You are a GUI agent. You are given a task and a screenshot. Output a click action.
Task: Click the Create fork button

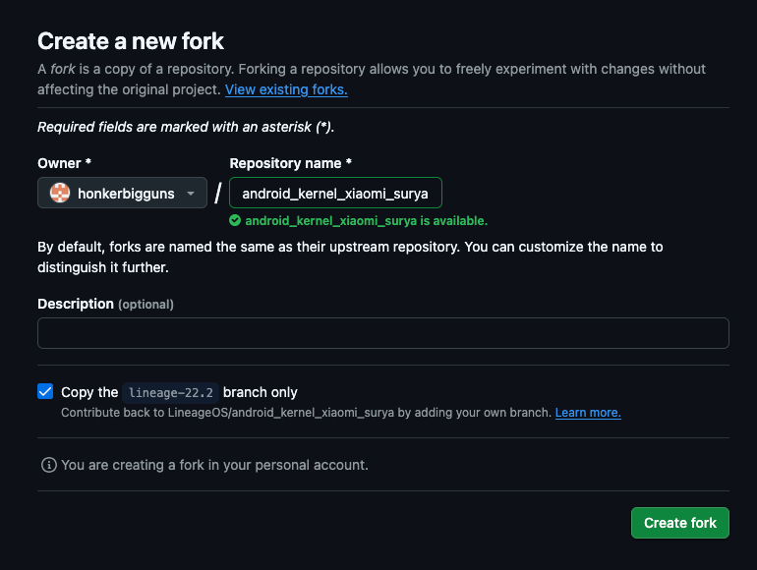click(680, 523)
